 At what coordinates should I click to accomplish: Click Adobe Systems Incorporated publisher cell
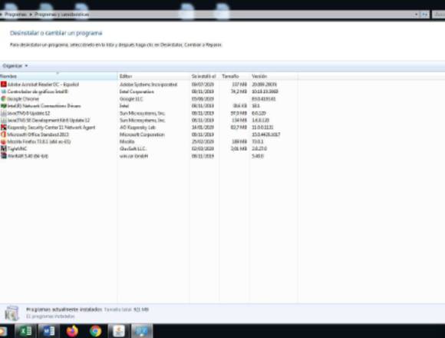pos(148,84)
